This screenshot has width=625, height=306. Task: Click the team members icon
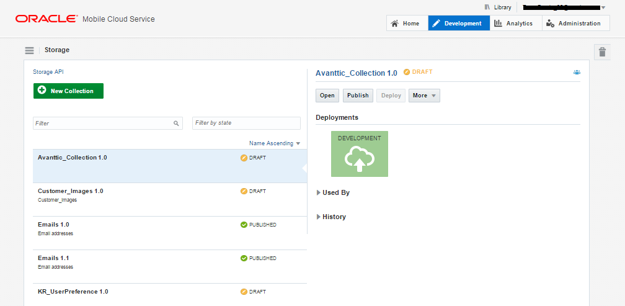pos(577,73)
